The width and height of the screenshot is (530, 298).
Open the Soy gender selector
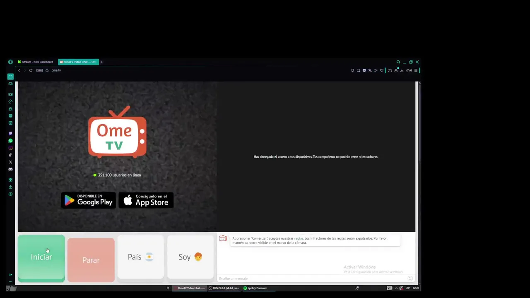tap(190, 257)
